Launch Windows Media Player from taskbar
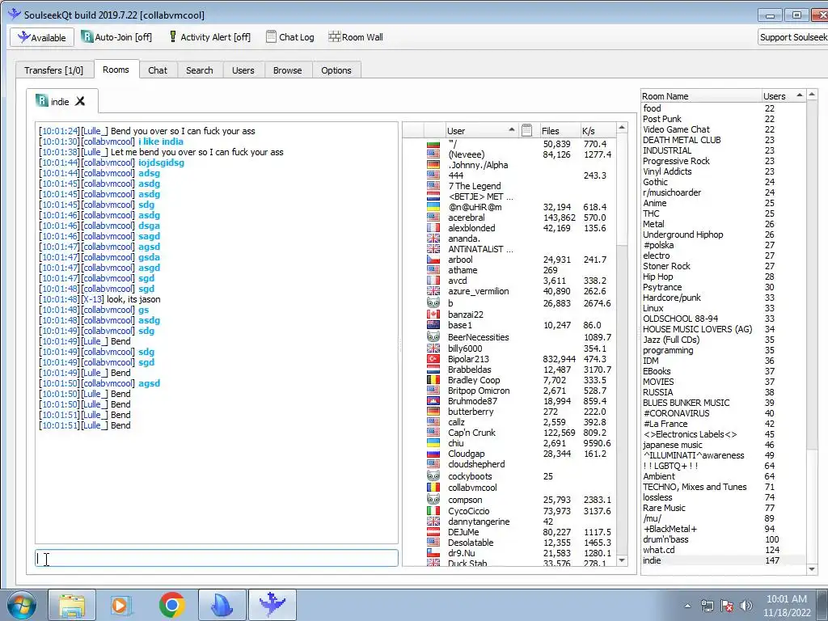This screenshot has height=621, width=828. (120, 605)
